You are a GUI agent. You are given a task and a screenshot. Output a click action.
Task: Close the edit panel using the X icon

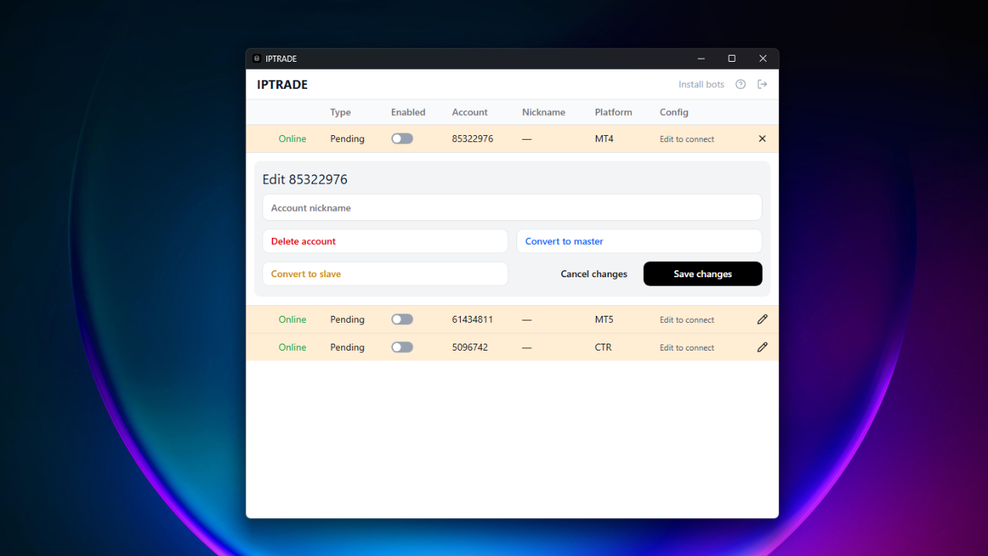coord(762,138)
